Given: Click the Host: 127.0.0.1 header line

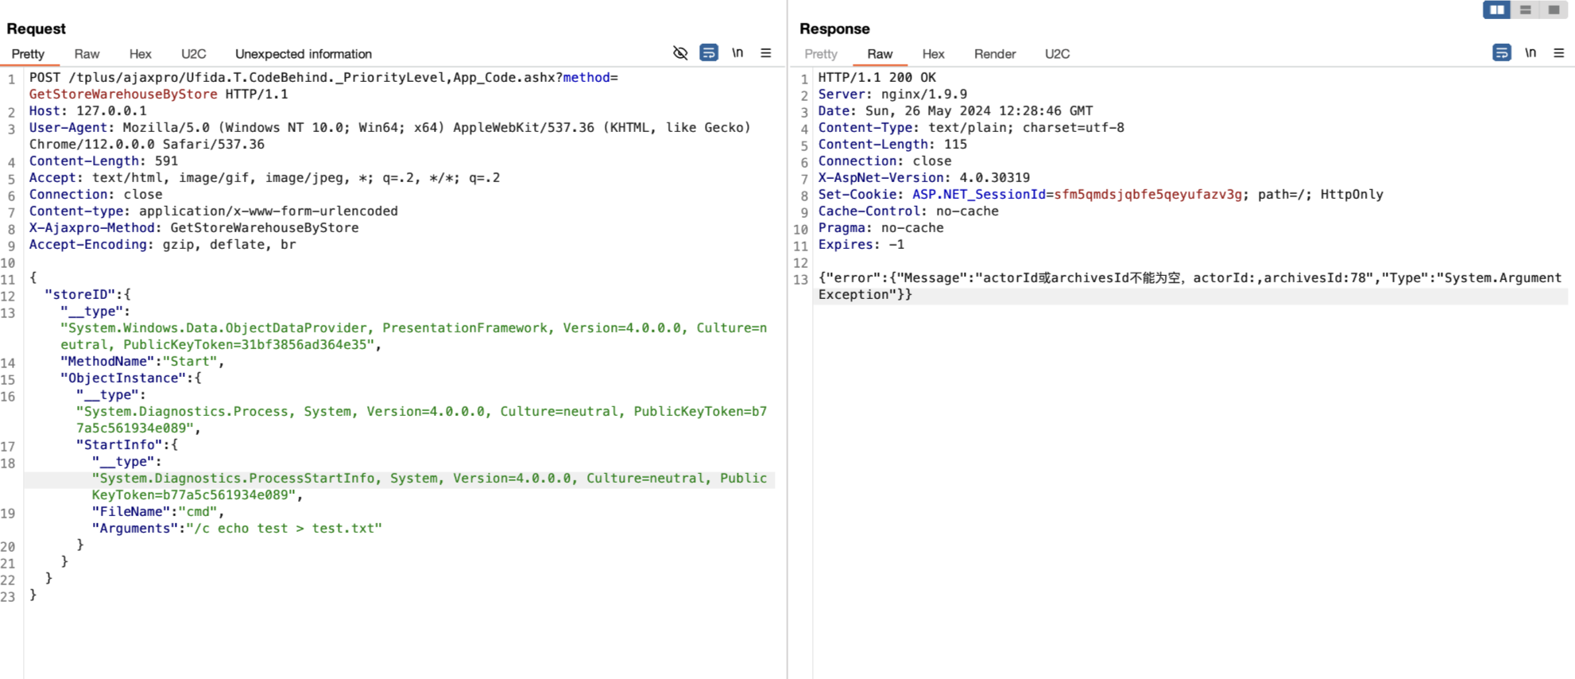Looking at the screenshot, I should pos(88,111).
